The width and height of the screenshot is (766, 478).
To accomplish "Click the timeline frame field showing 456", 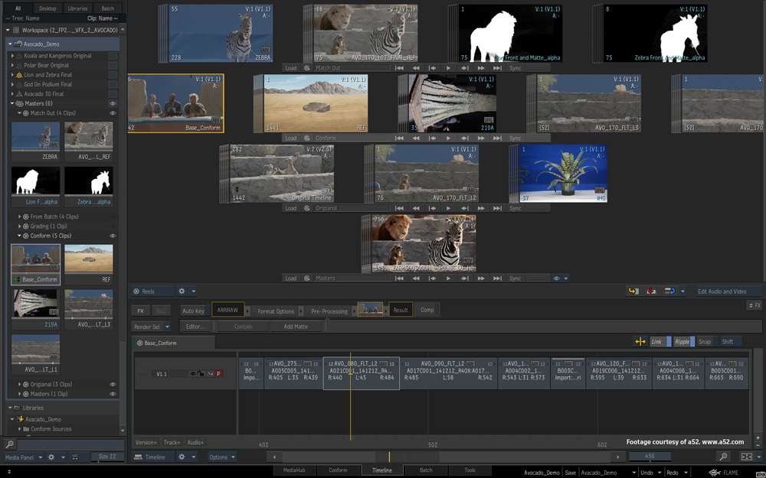I will click(x=650, y=457).
